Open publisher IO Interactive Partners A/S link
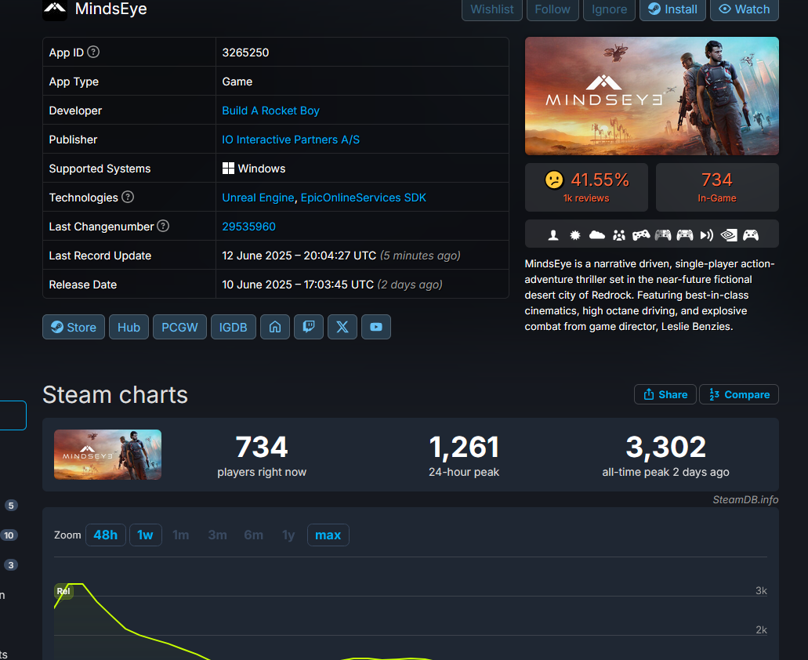The image size is (808, 660). click(x=291, y=140)
